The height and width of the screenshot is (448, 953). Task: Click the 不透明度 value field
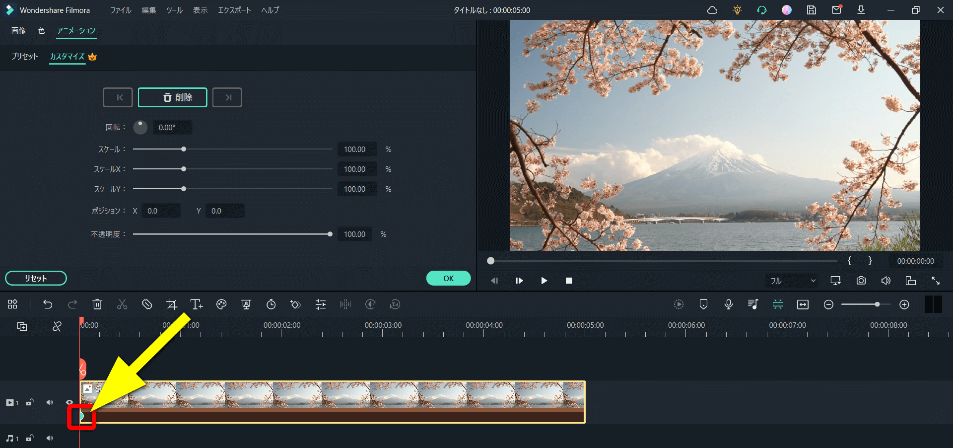[354, 234]
